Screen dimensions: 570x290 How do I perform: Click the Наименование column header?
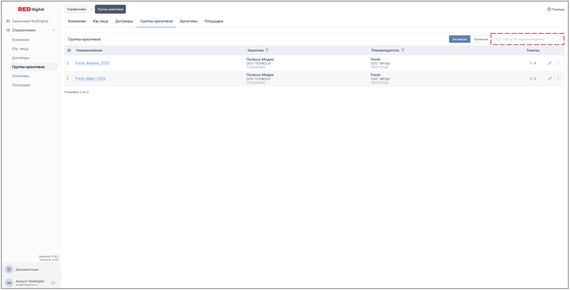click(x=89, y=50)
